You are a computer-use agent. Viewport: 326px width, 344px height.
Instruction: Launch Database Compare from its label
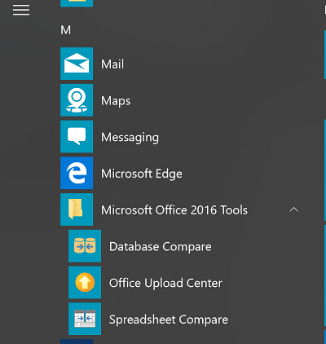click(161, 247)
